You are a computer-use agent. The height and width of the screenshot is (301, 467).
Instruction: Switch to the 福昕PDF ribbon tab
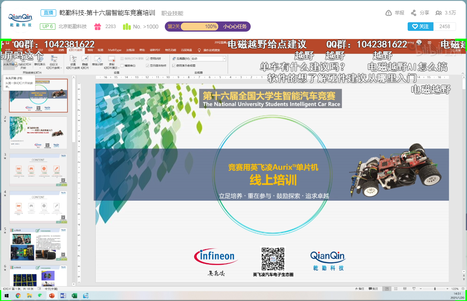(x=155, y=50)
